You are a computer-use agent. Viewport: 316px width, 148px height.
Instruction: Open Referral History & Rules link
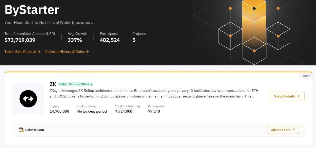(x=65, y=52)
